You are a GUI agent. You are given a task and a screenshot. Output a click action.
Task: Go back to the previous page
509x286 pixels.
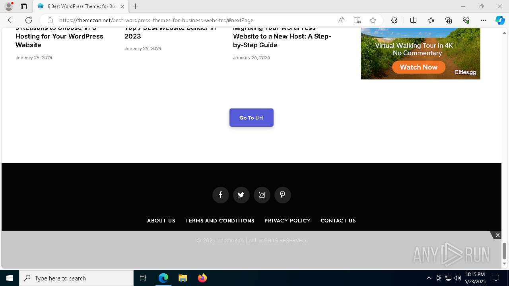[11, 20]
